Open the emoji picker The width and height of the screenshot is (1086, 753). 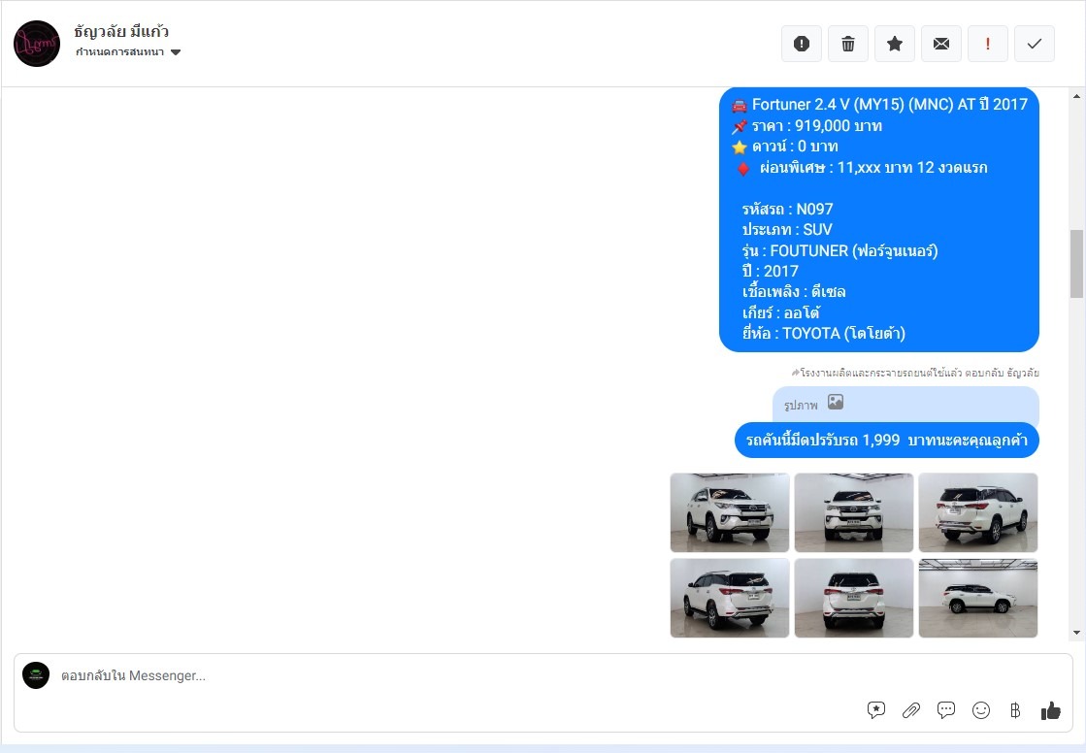coord(981,710)
